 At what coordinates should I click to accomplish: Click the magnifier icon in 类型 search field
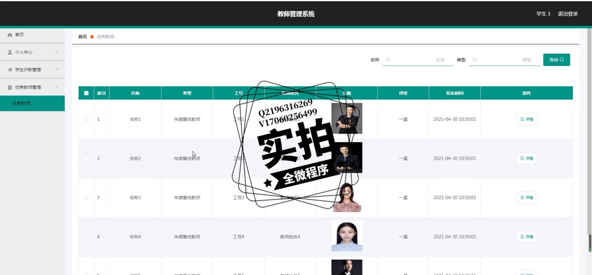(475, 60)
